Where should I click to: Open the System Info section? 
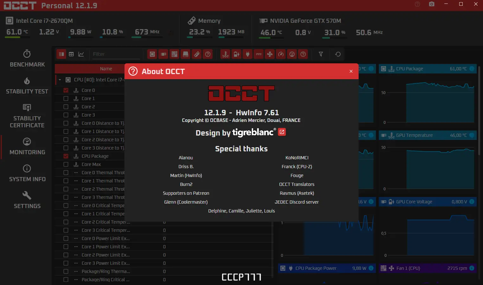pos(27,174)
